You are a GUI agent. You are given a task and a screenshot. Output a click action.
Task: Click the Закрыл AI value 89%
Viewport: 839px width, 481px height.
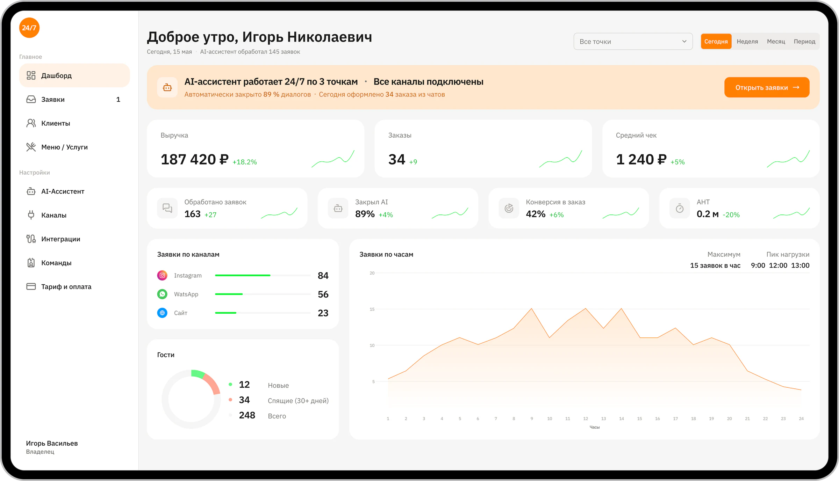click(365, 214)
